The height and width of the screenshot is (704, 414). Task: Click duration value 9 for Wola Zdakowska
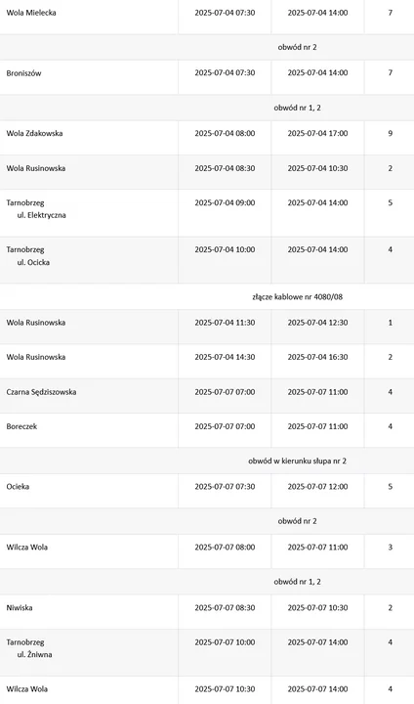[391, 133]
